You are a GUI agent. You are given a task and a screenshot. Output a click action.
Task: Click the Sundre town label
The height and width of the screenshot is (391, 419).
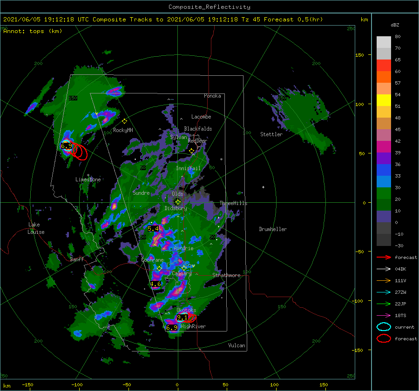coord(141,193)
